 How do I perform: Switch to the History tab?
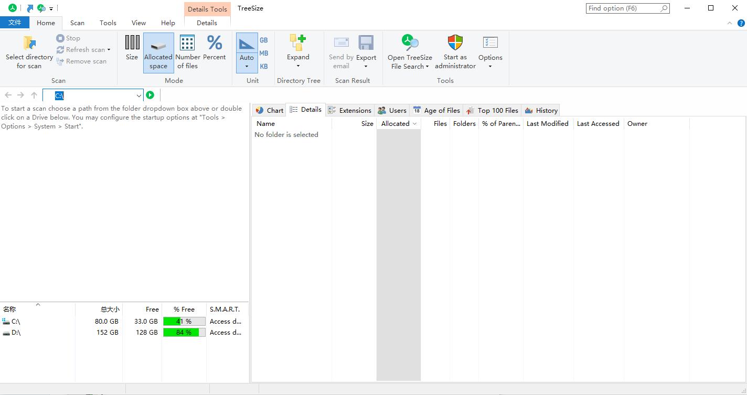coord(541,110)
